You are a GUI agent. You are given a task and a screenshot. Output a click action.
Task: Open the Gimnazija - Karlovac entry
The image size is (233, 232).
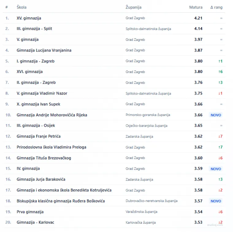[x=35, y=222]
